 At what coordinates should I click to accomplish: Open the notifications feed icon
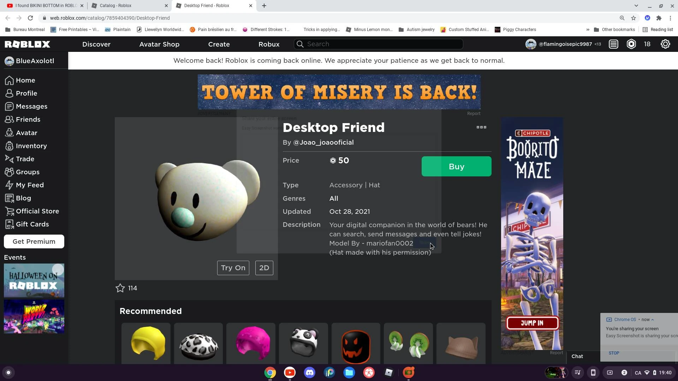pyautogui.click(x=613, y=44)
